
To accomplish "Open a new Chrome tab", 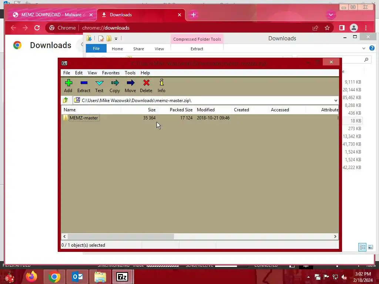I will pos(193,15).
